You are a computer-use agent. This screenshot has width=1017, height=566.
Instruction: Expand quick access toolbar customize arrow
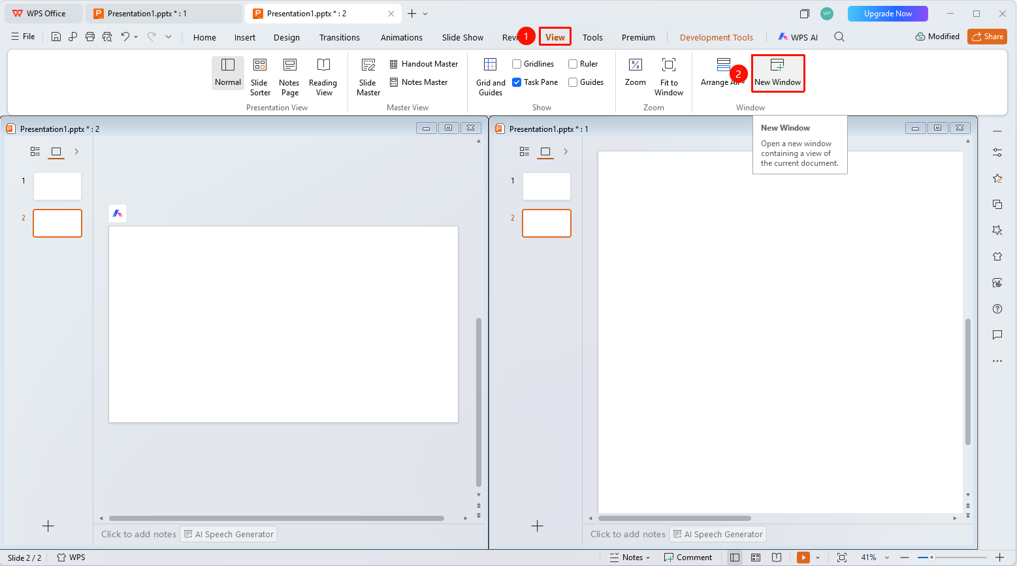(169, 37)
